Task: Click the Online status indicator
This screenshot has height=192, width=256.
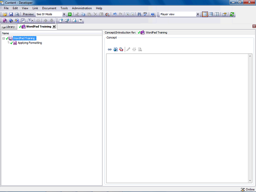Action: pos(248,189)
